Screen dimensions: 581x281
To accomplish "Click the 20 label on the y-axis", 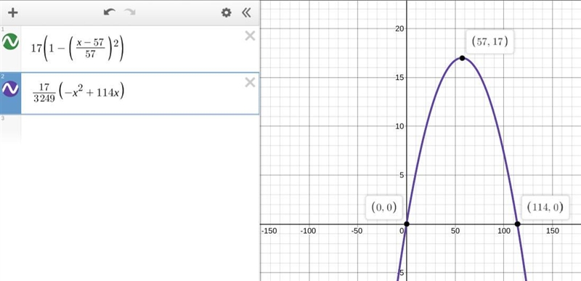I will [x=398, y=28].
